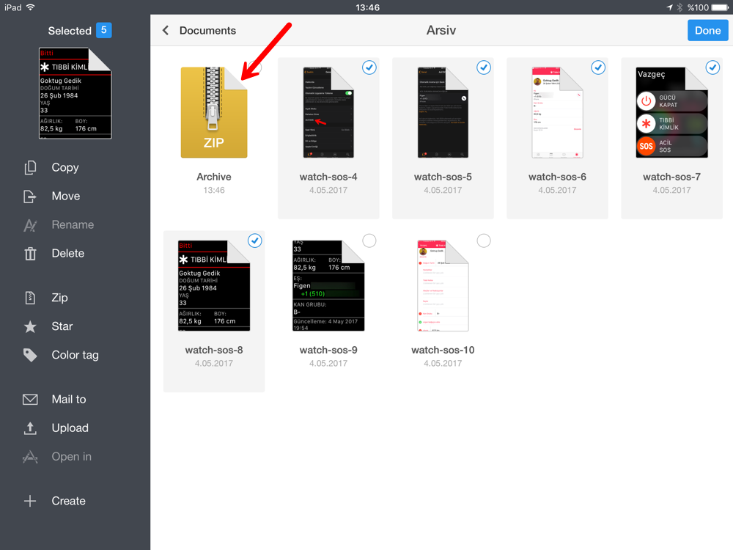The height and width of the screenshot is (550, 733).
Task: Tap the Mail to envelope icon
Action: [x=30, y=400]
